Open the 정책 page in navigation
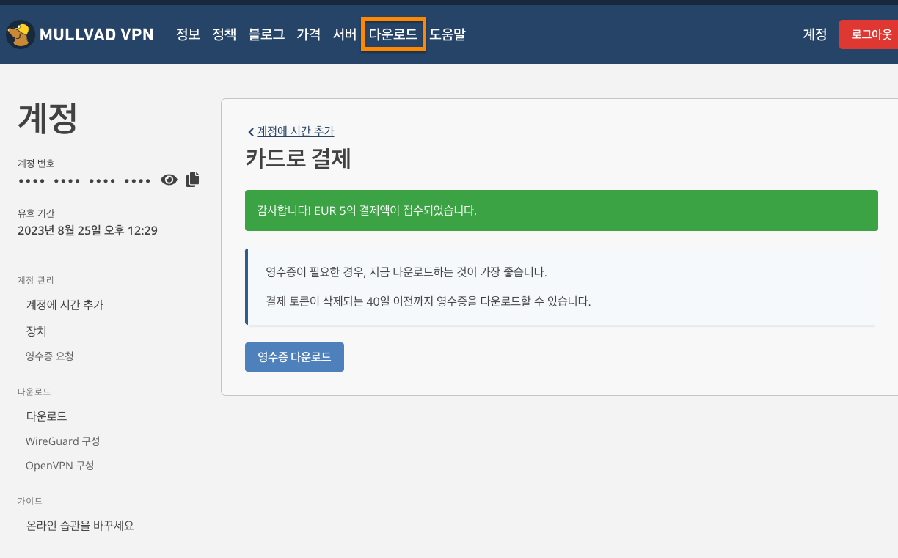 click(224, 34)
